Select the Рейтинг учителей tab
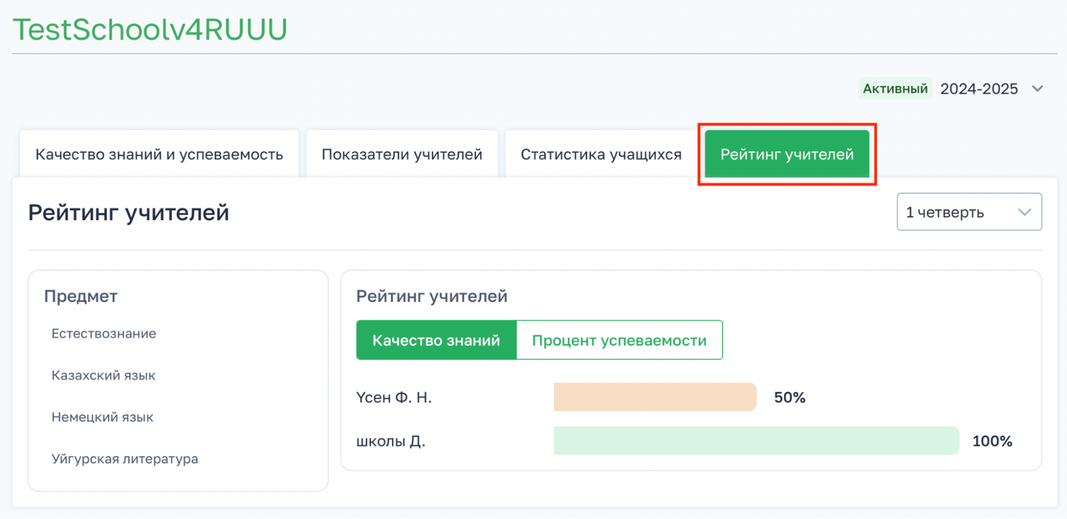1067x519 pixels. [787, 154]
